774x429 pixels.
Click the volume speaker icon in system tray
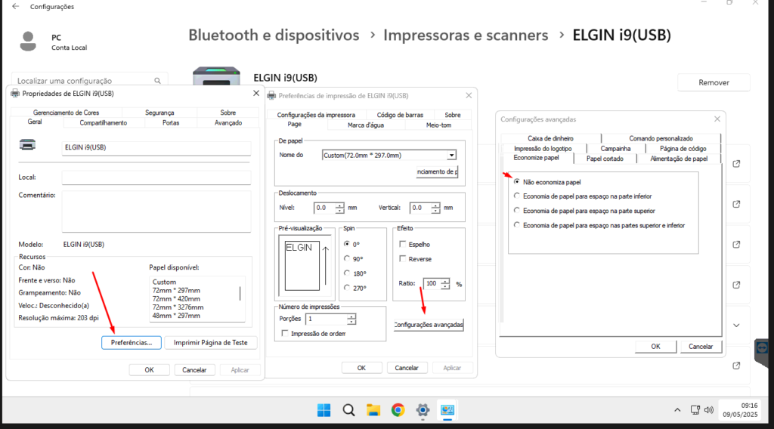point(709,410)
